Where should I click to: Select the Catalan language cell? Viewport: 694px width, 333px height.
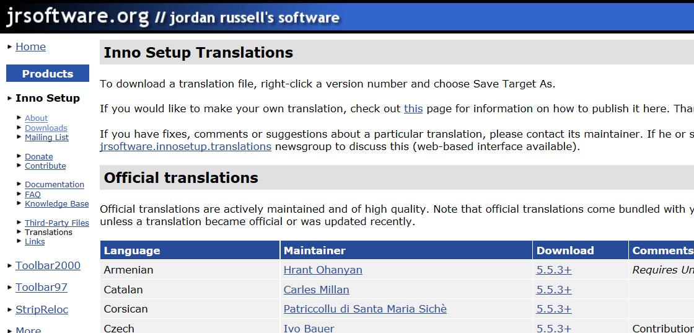[x=190, y=290]
